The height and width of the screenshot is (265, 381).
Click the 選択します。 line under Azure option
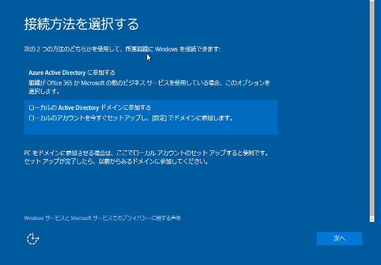pos(44,91)
